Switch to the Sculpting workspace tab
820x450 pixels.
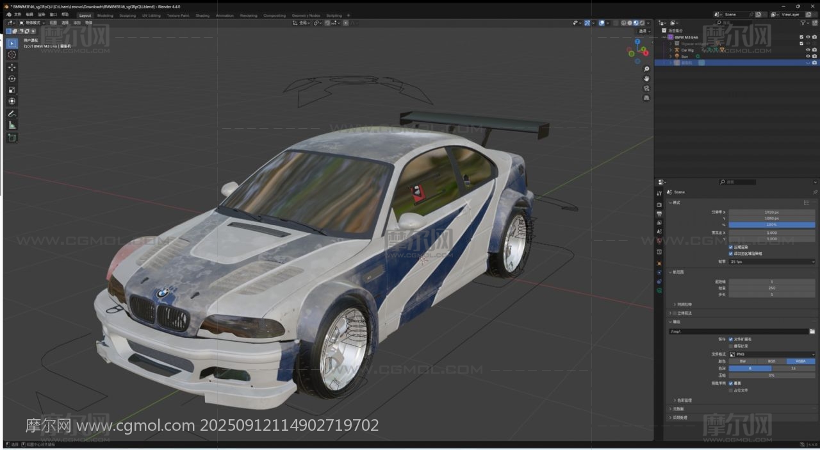127,15
